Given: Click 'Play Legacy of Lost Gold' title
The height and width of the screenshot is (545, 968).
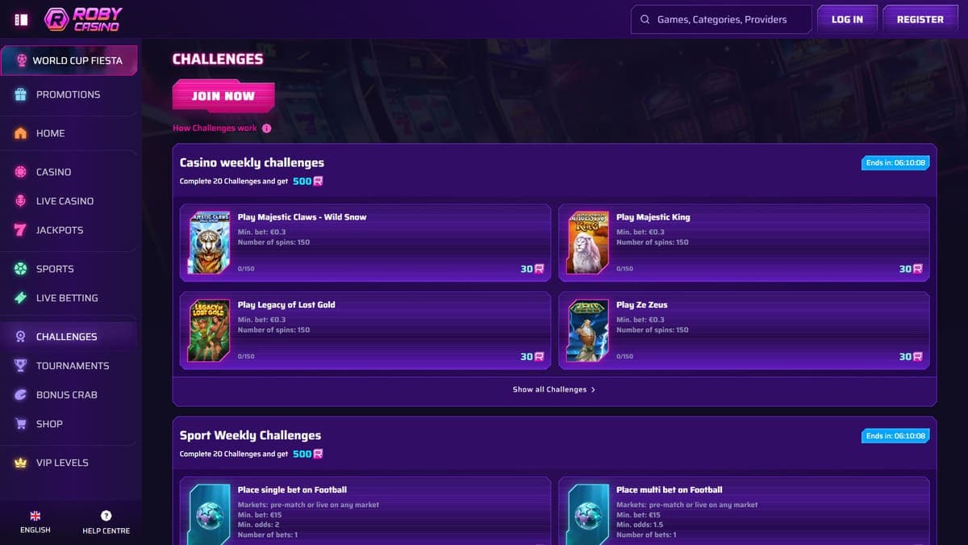Looking at the screenshot, I should (286, 305).
